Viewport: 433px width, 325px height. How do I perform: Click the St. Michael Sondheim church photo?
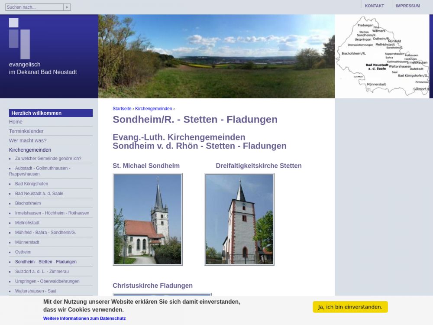click(x=148, y=219)
